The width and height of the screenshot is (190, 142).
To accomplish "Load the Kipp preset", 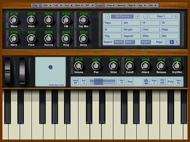I will click(x=170, y=30).
